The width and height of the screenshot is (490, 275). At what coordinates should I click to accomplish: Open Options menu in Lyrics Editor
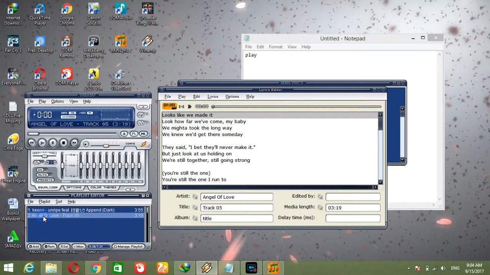tap(232, 97)
